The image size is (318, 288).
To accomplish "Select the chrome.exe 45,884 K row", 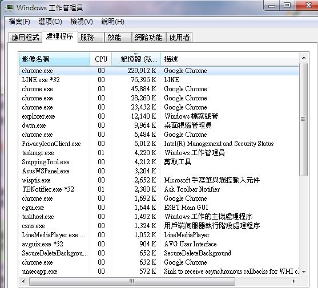I will (159, 89).
